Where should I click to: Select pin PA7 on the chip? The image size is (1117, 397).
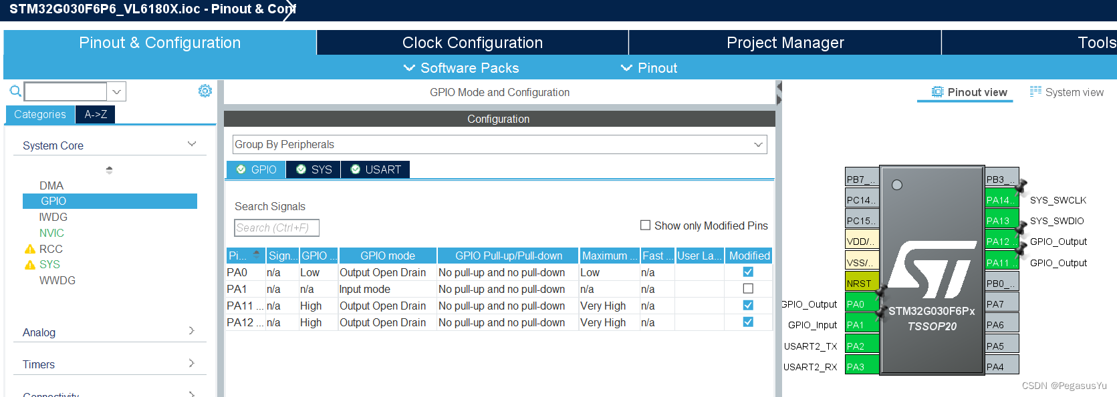click(1002, 304)
